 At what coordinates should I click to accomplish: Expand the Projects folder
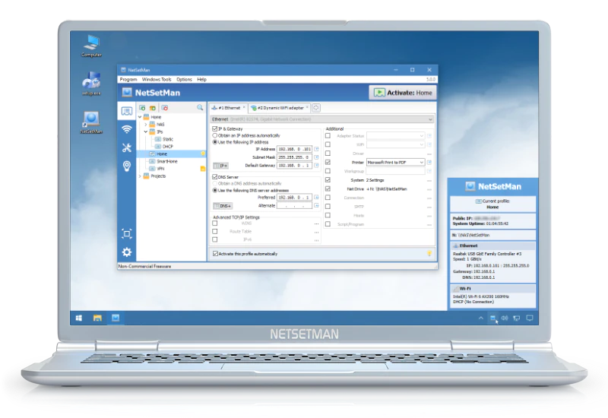point(140,176)
